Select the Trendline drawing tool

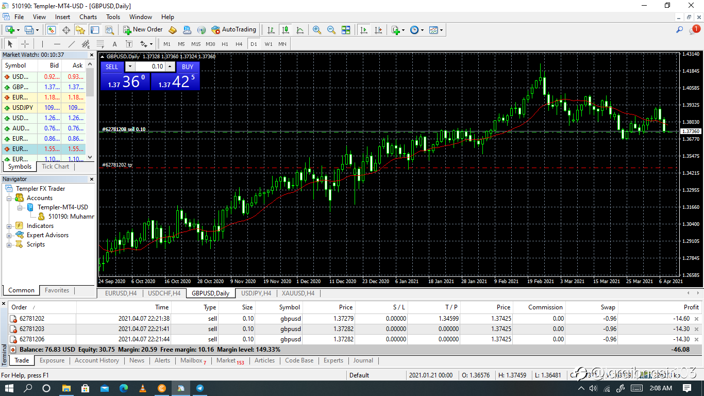pos(72,44)
